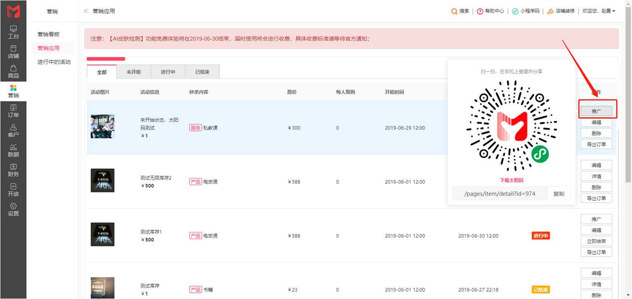Click 删除 for the 太阳码测试 activity
This screenshot has height=299, width=632.
click(x=596, y=133)
